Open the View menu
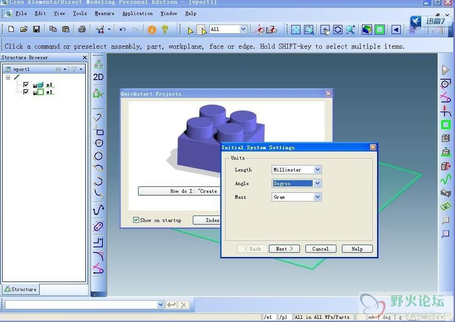Screen dimensions: 455x322 click(59, 13)
